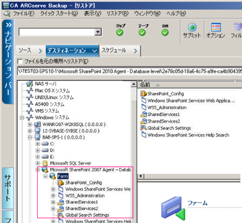Select SharedServices1 in the tree
This screenshot has height=223, width=242.
click(82, 202)
